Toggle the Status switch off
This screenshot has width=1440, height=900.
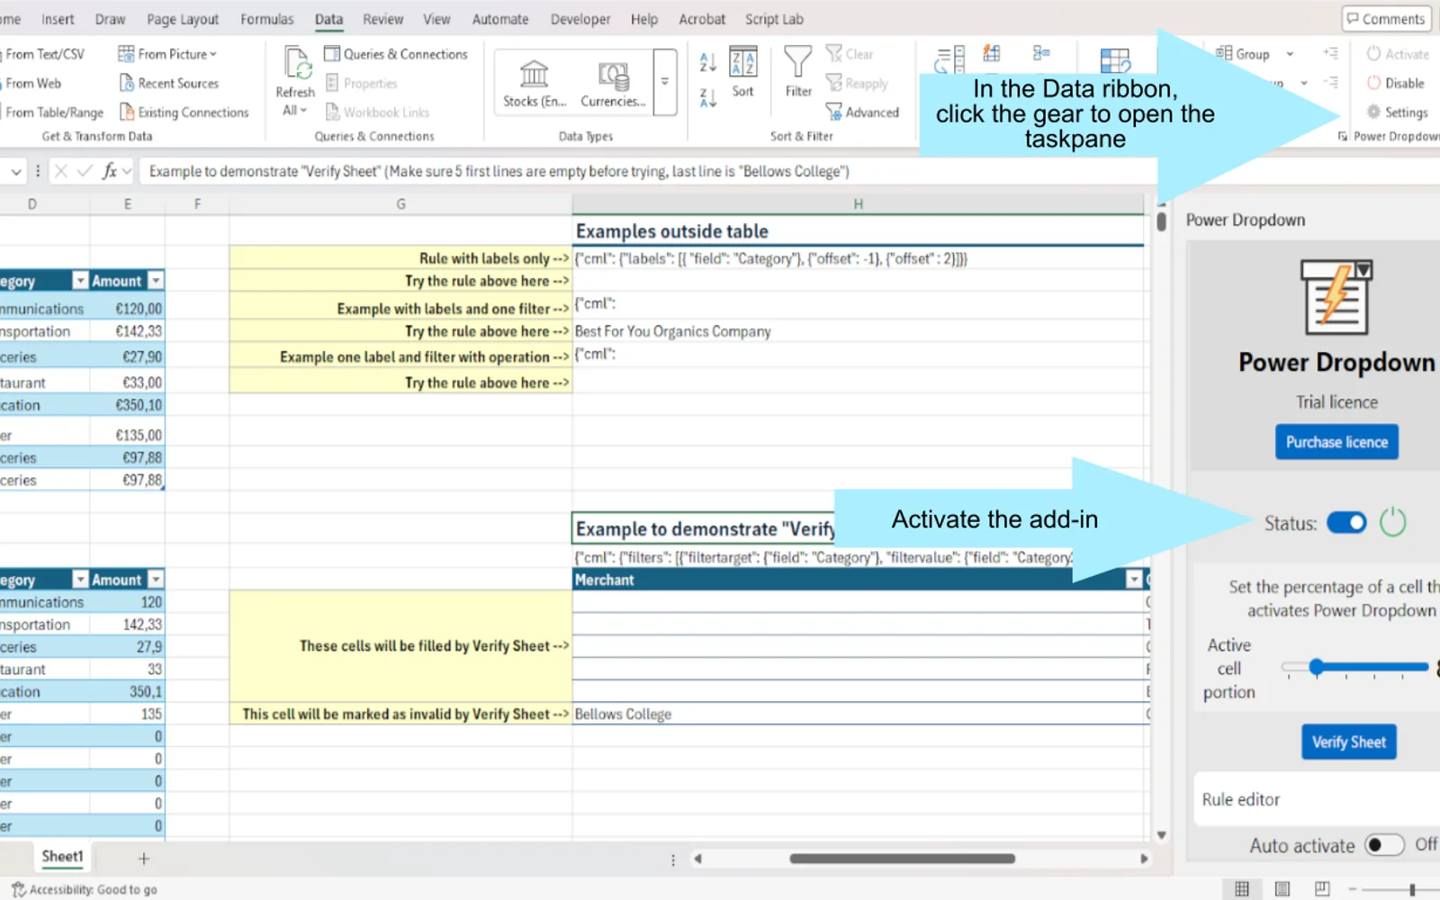tap(1346, 523)
